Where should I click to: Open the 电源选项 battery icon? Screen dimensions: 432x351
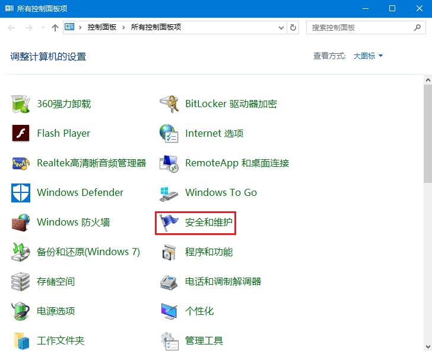[21, 311]
